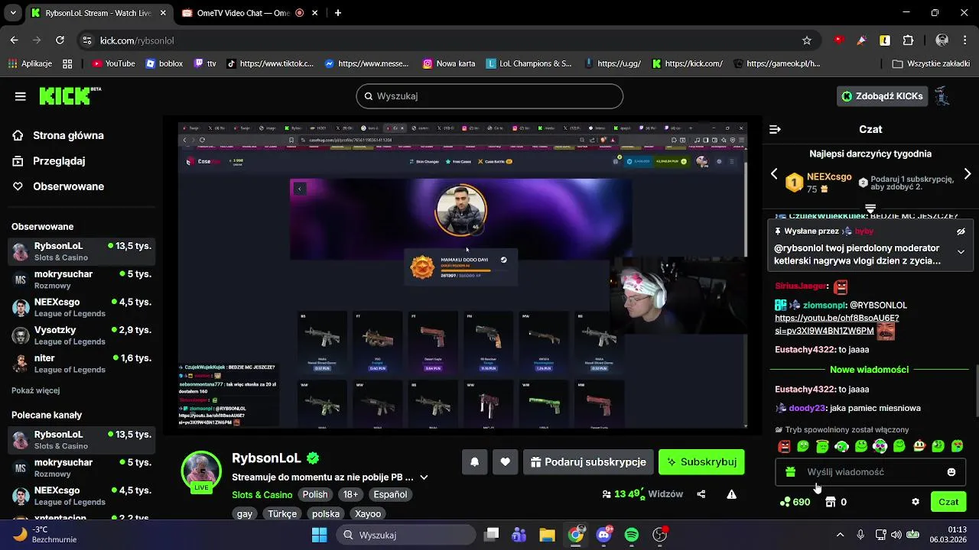Screen dimensions: 979x550
Task: Open mokrysuchar channel under Obserwowane
Action: coord(81,280)
